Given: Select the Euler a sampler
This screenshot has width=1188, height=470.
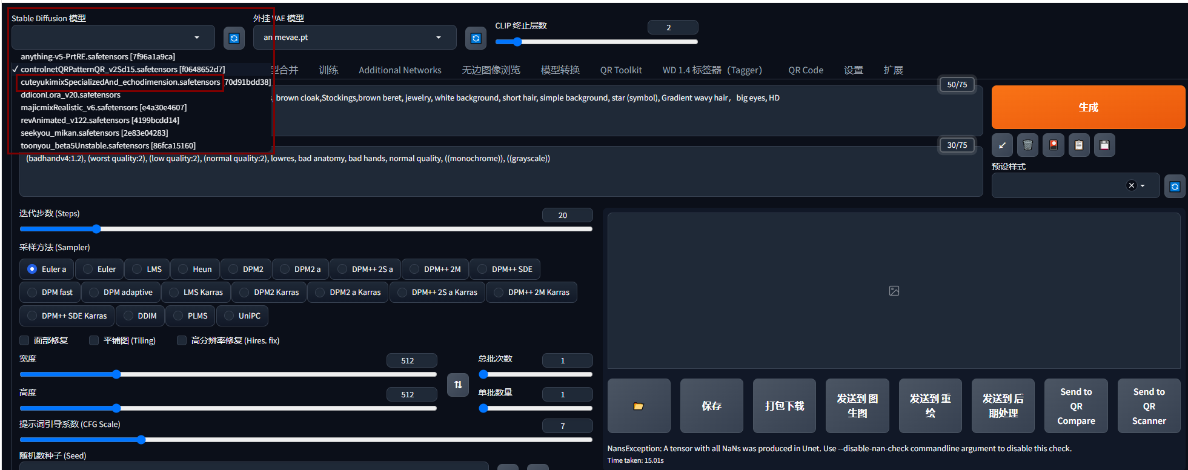Looking at the screenshot, I should click(47, 269).
